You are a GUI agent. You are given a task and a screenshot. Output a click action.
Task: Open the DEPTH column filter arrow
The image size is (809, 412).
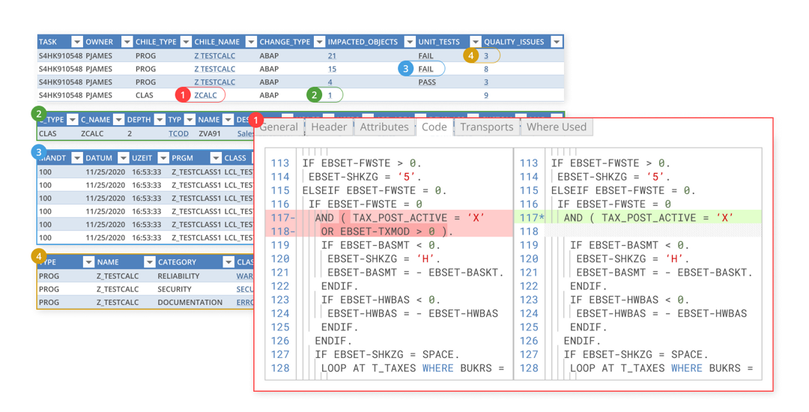[160, 120]
